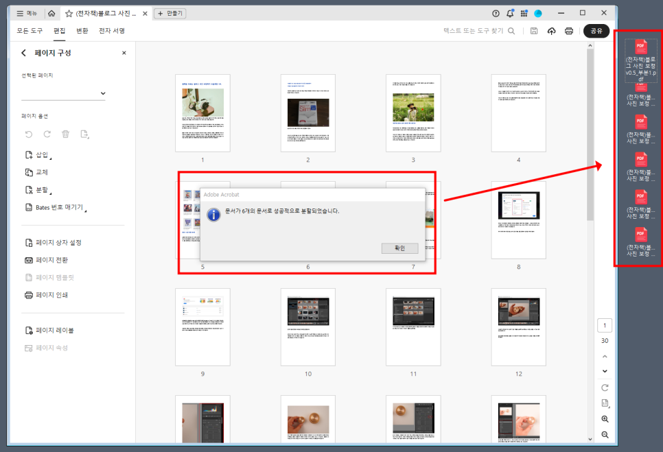Open the 선택된 페이지 dropdown
The image size is (663, 452).
click(x=63, y=93)
